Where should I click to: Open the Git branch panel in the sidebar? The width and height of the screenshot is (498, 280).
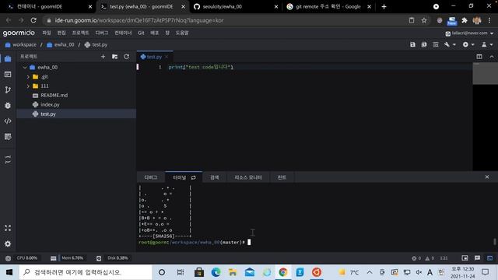8,90
